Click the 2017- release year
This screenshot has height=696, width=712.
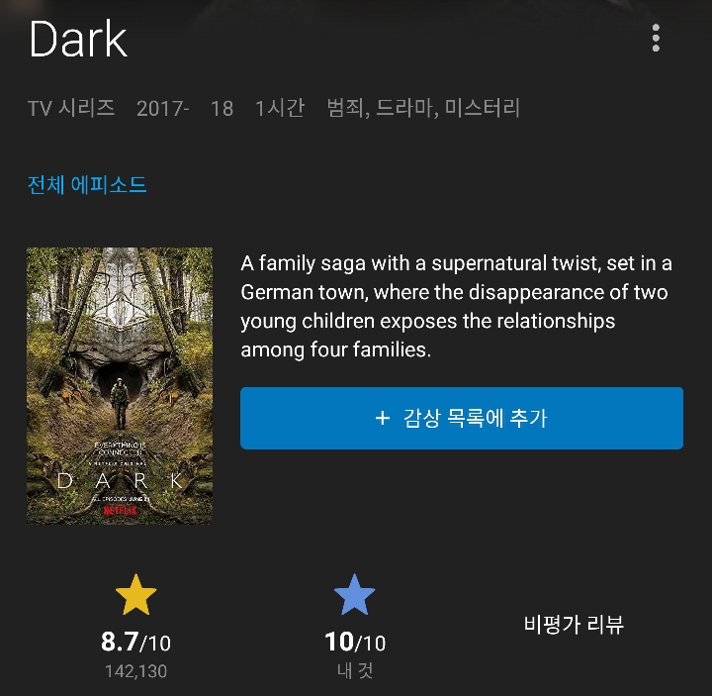pos(162,109)
